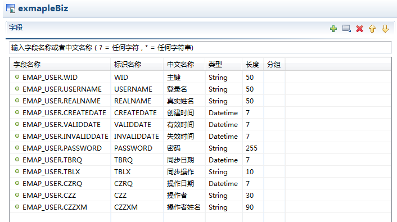Image resolution: width=397 pixels, height=222 pixels.
Task: Select the EMAP_USER.CZZ field name
Action: [x=49, y=196]
